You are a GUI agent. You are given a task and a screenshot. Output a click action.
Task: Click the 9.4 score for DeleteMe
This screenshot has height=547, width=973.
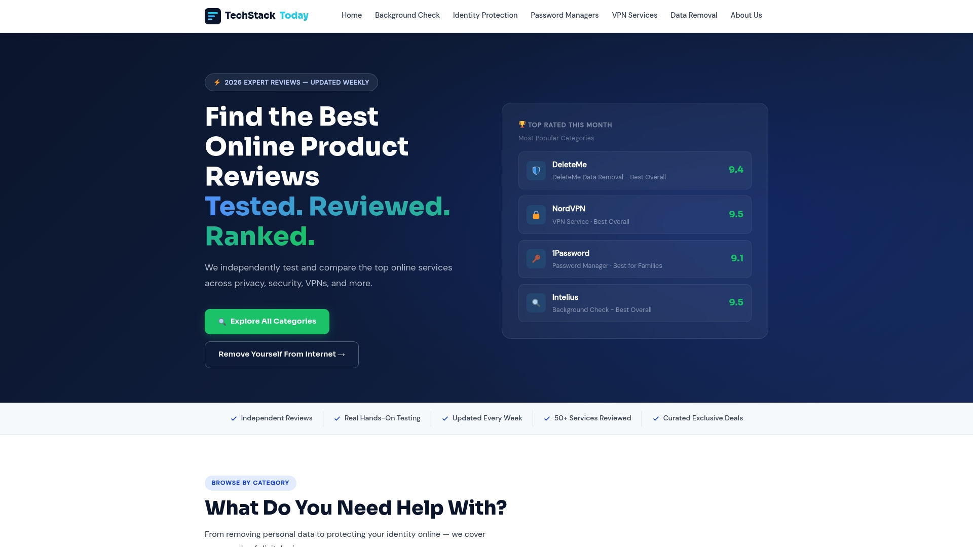pos(736,170)
